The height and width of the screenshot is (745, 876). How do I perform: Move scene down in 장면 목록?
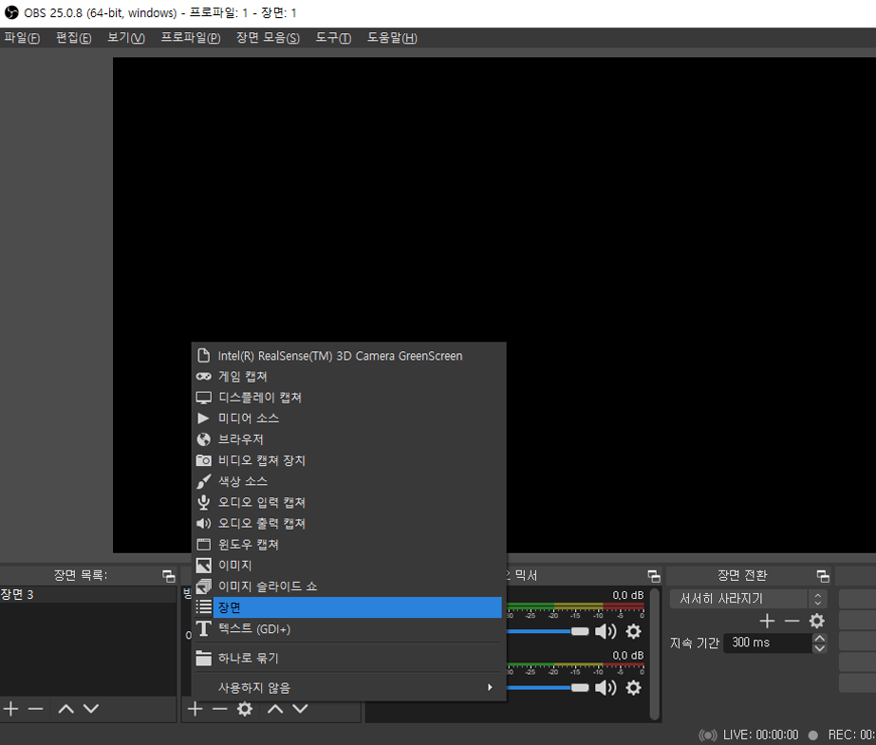[x=90, y=709]
